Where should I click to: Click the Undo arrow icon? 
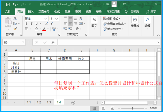(x=14, y=4)
